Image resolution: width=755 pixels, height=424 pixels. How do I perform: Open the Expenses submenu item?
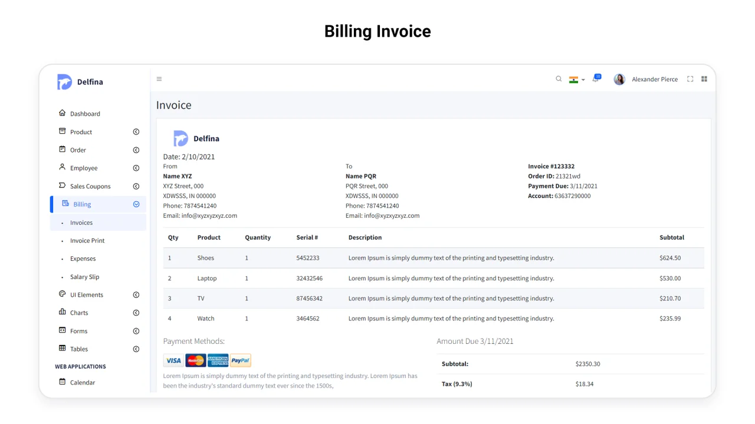coord(83,259)
